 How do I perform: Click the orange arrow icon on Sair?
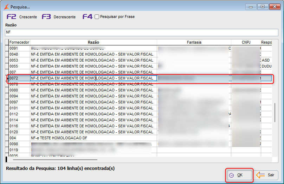click(x=260, y=175)
